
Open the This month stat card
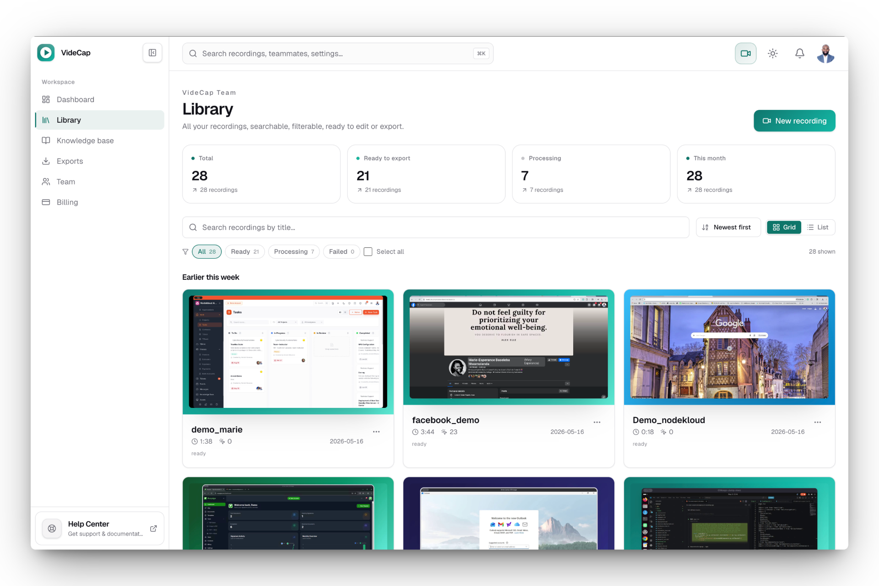[x=756, y=174]
